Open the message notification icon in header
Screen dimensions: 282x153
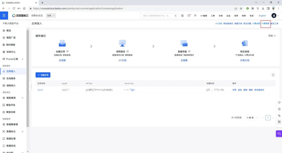[189, 16]
